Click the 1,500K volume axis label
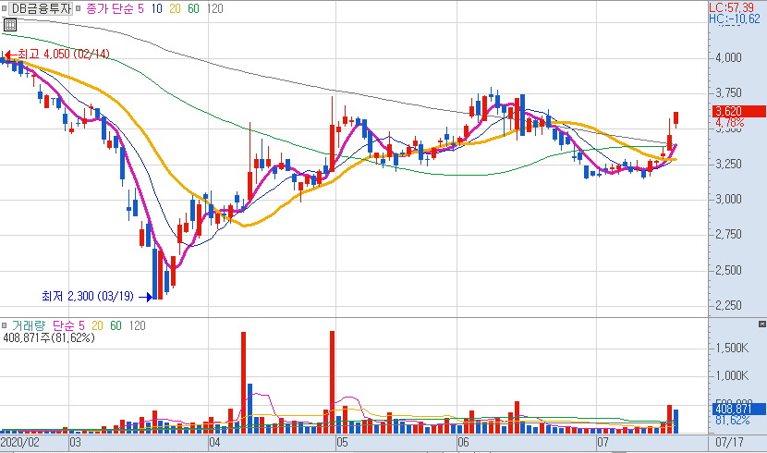The image size is (767, 453). [x=732, y=348]
